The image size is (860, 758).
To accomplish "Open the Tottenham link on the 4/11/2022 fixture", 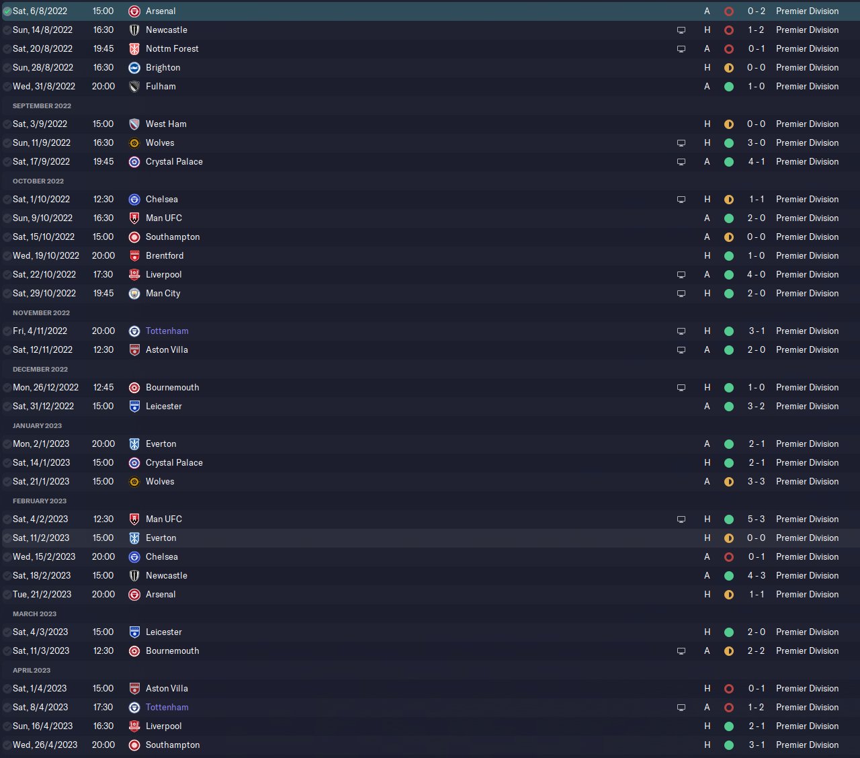I will coord(167,331).
